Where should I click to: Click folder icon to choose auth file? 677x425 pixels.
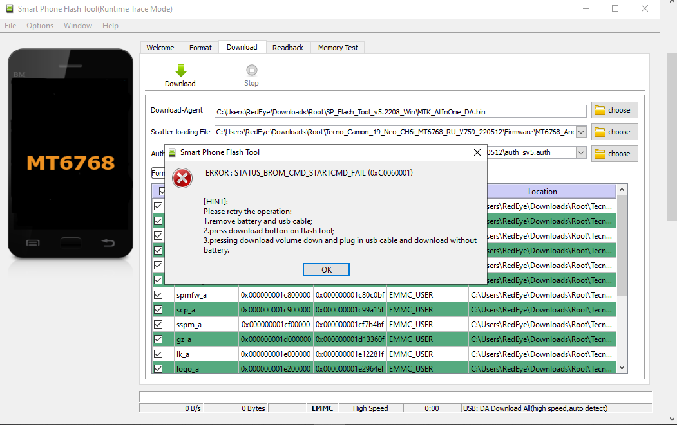click(600, 154)
